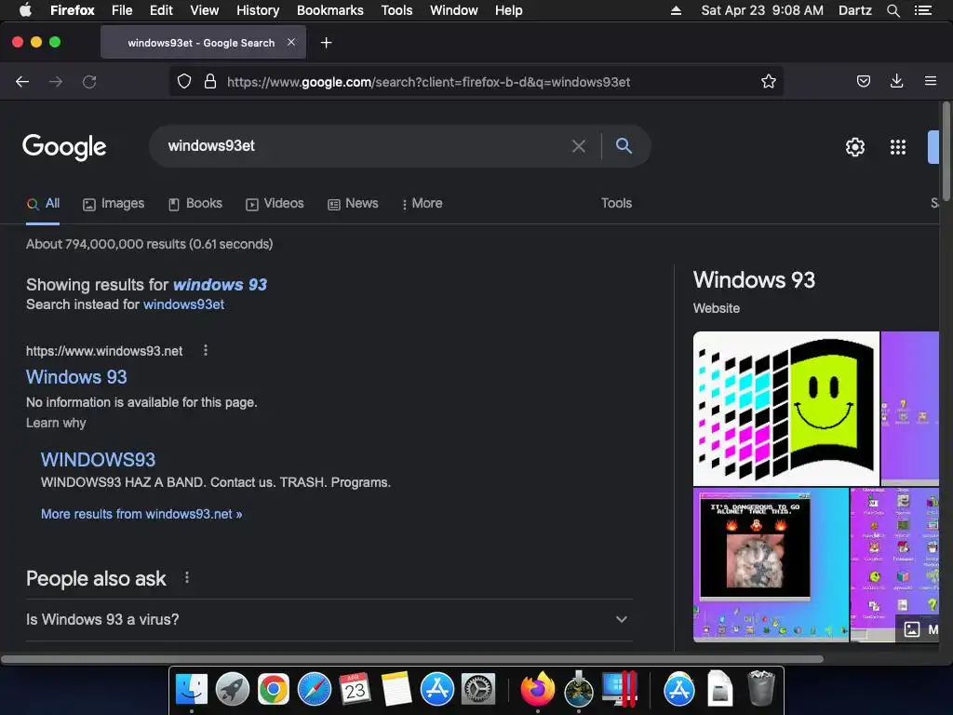
Task: Click the horizontal page scrollbar
Action: click(412, 659)
